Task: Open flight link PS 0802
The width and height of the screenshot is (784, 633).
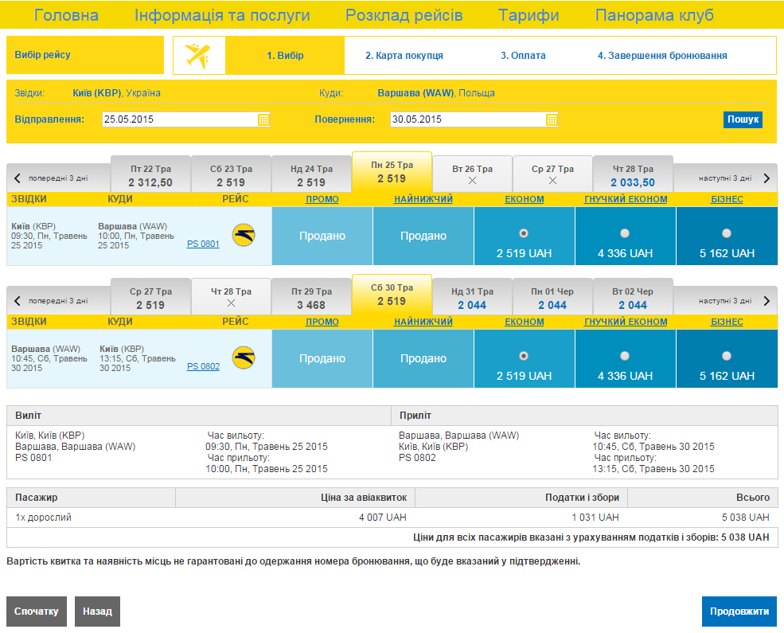Action: [x=203, y=366]
